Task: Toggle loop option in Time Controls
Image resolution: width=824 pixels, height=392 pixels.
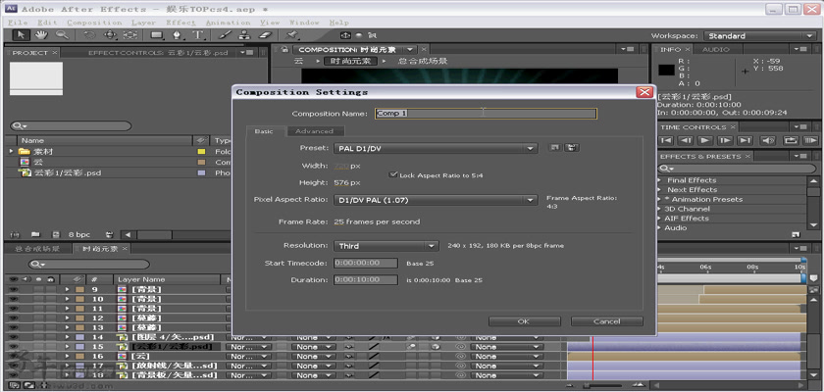Action: click(x=790, y=140)
